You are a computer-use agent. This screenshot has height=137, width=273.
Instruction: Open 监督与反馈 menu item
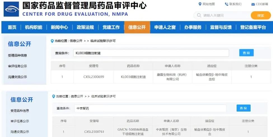tap(221, 27)
